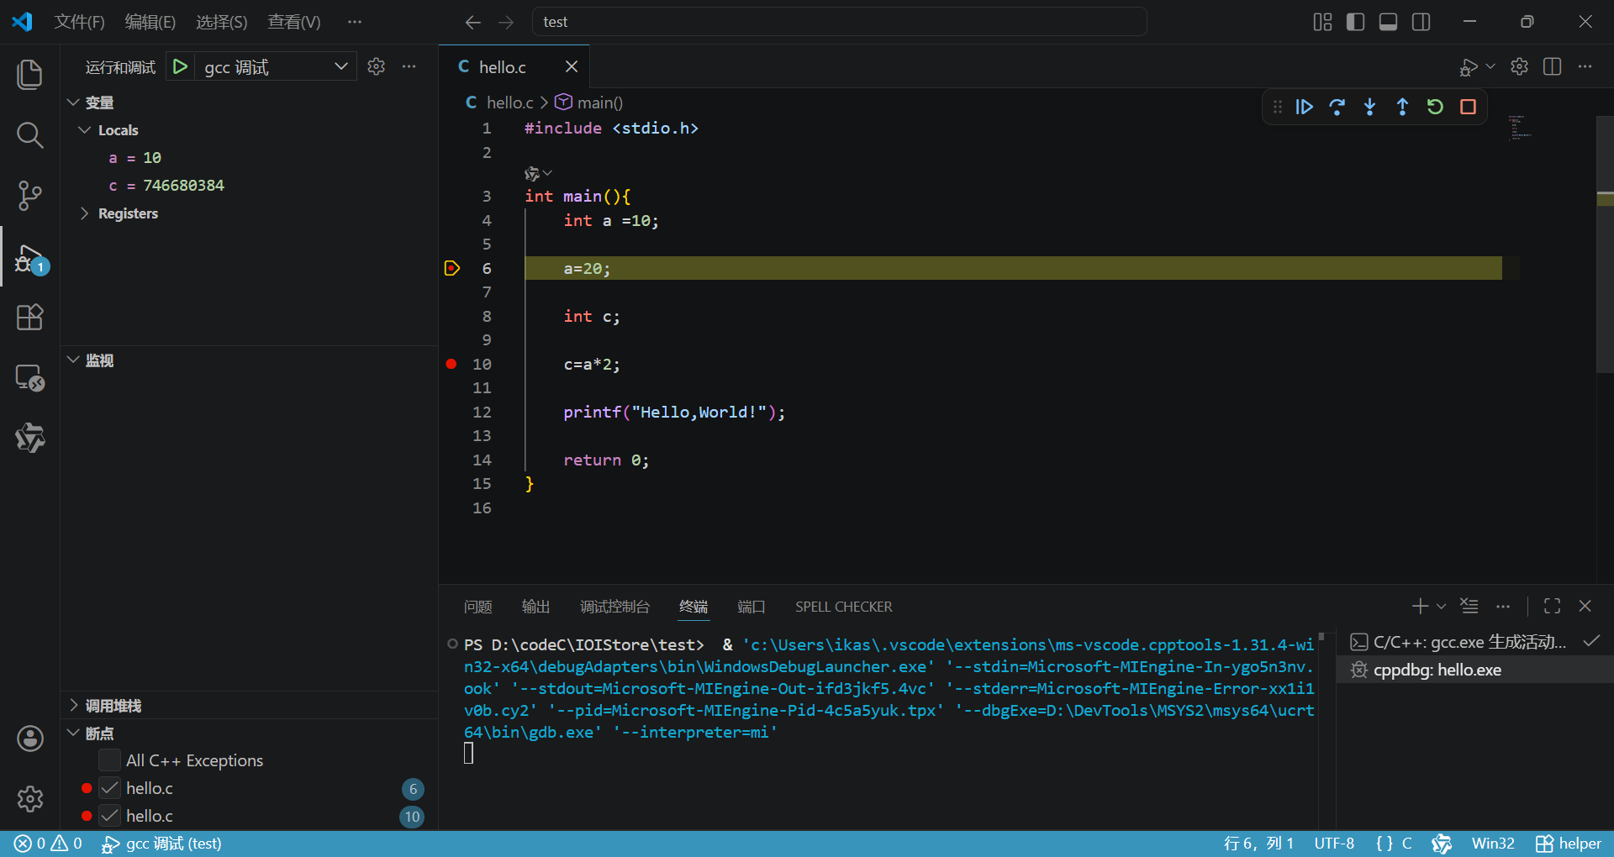Open editor settings gear in title bar
Image resolution: width=1614 pixels, height=857 pixels.
click(1519, 66)
